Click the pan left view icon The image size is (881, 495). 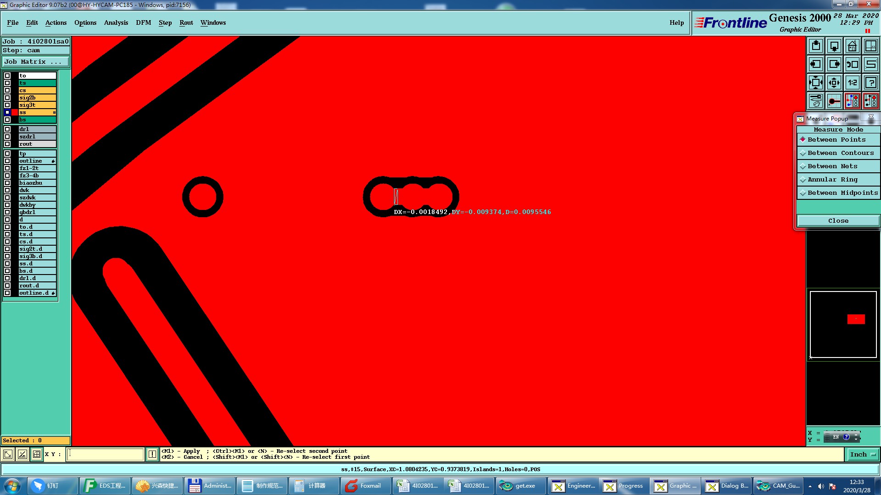click(x=815, y=64)
